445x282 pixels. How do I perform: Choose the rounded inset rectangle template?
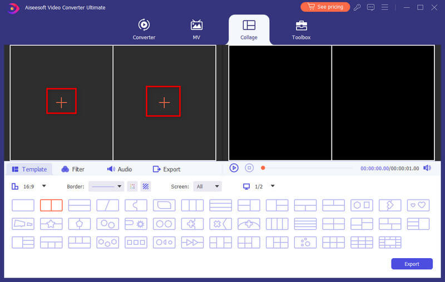164,205
